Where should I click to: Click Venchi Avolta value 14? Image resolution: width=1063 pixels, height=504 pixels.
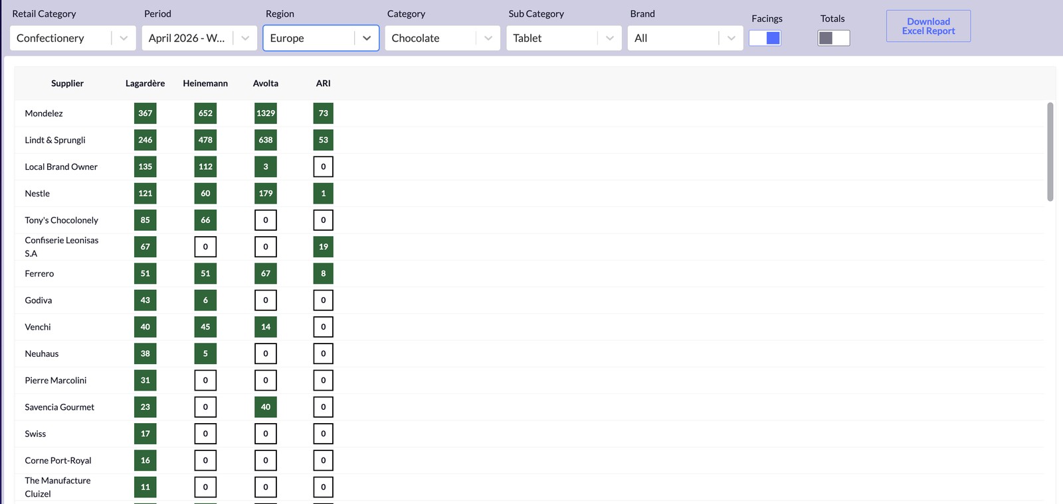click(x=266, y=327)
